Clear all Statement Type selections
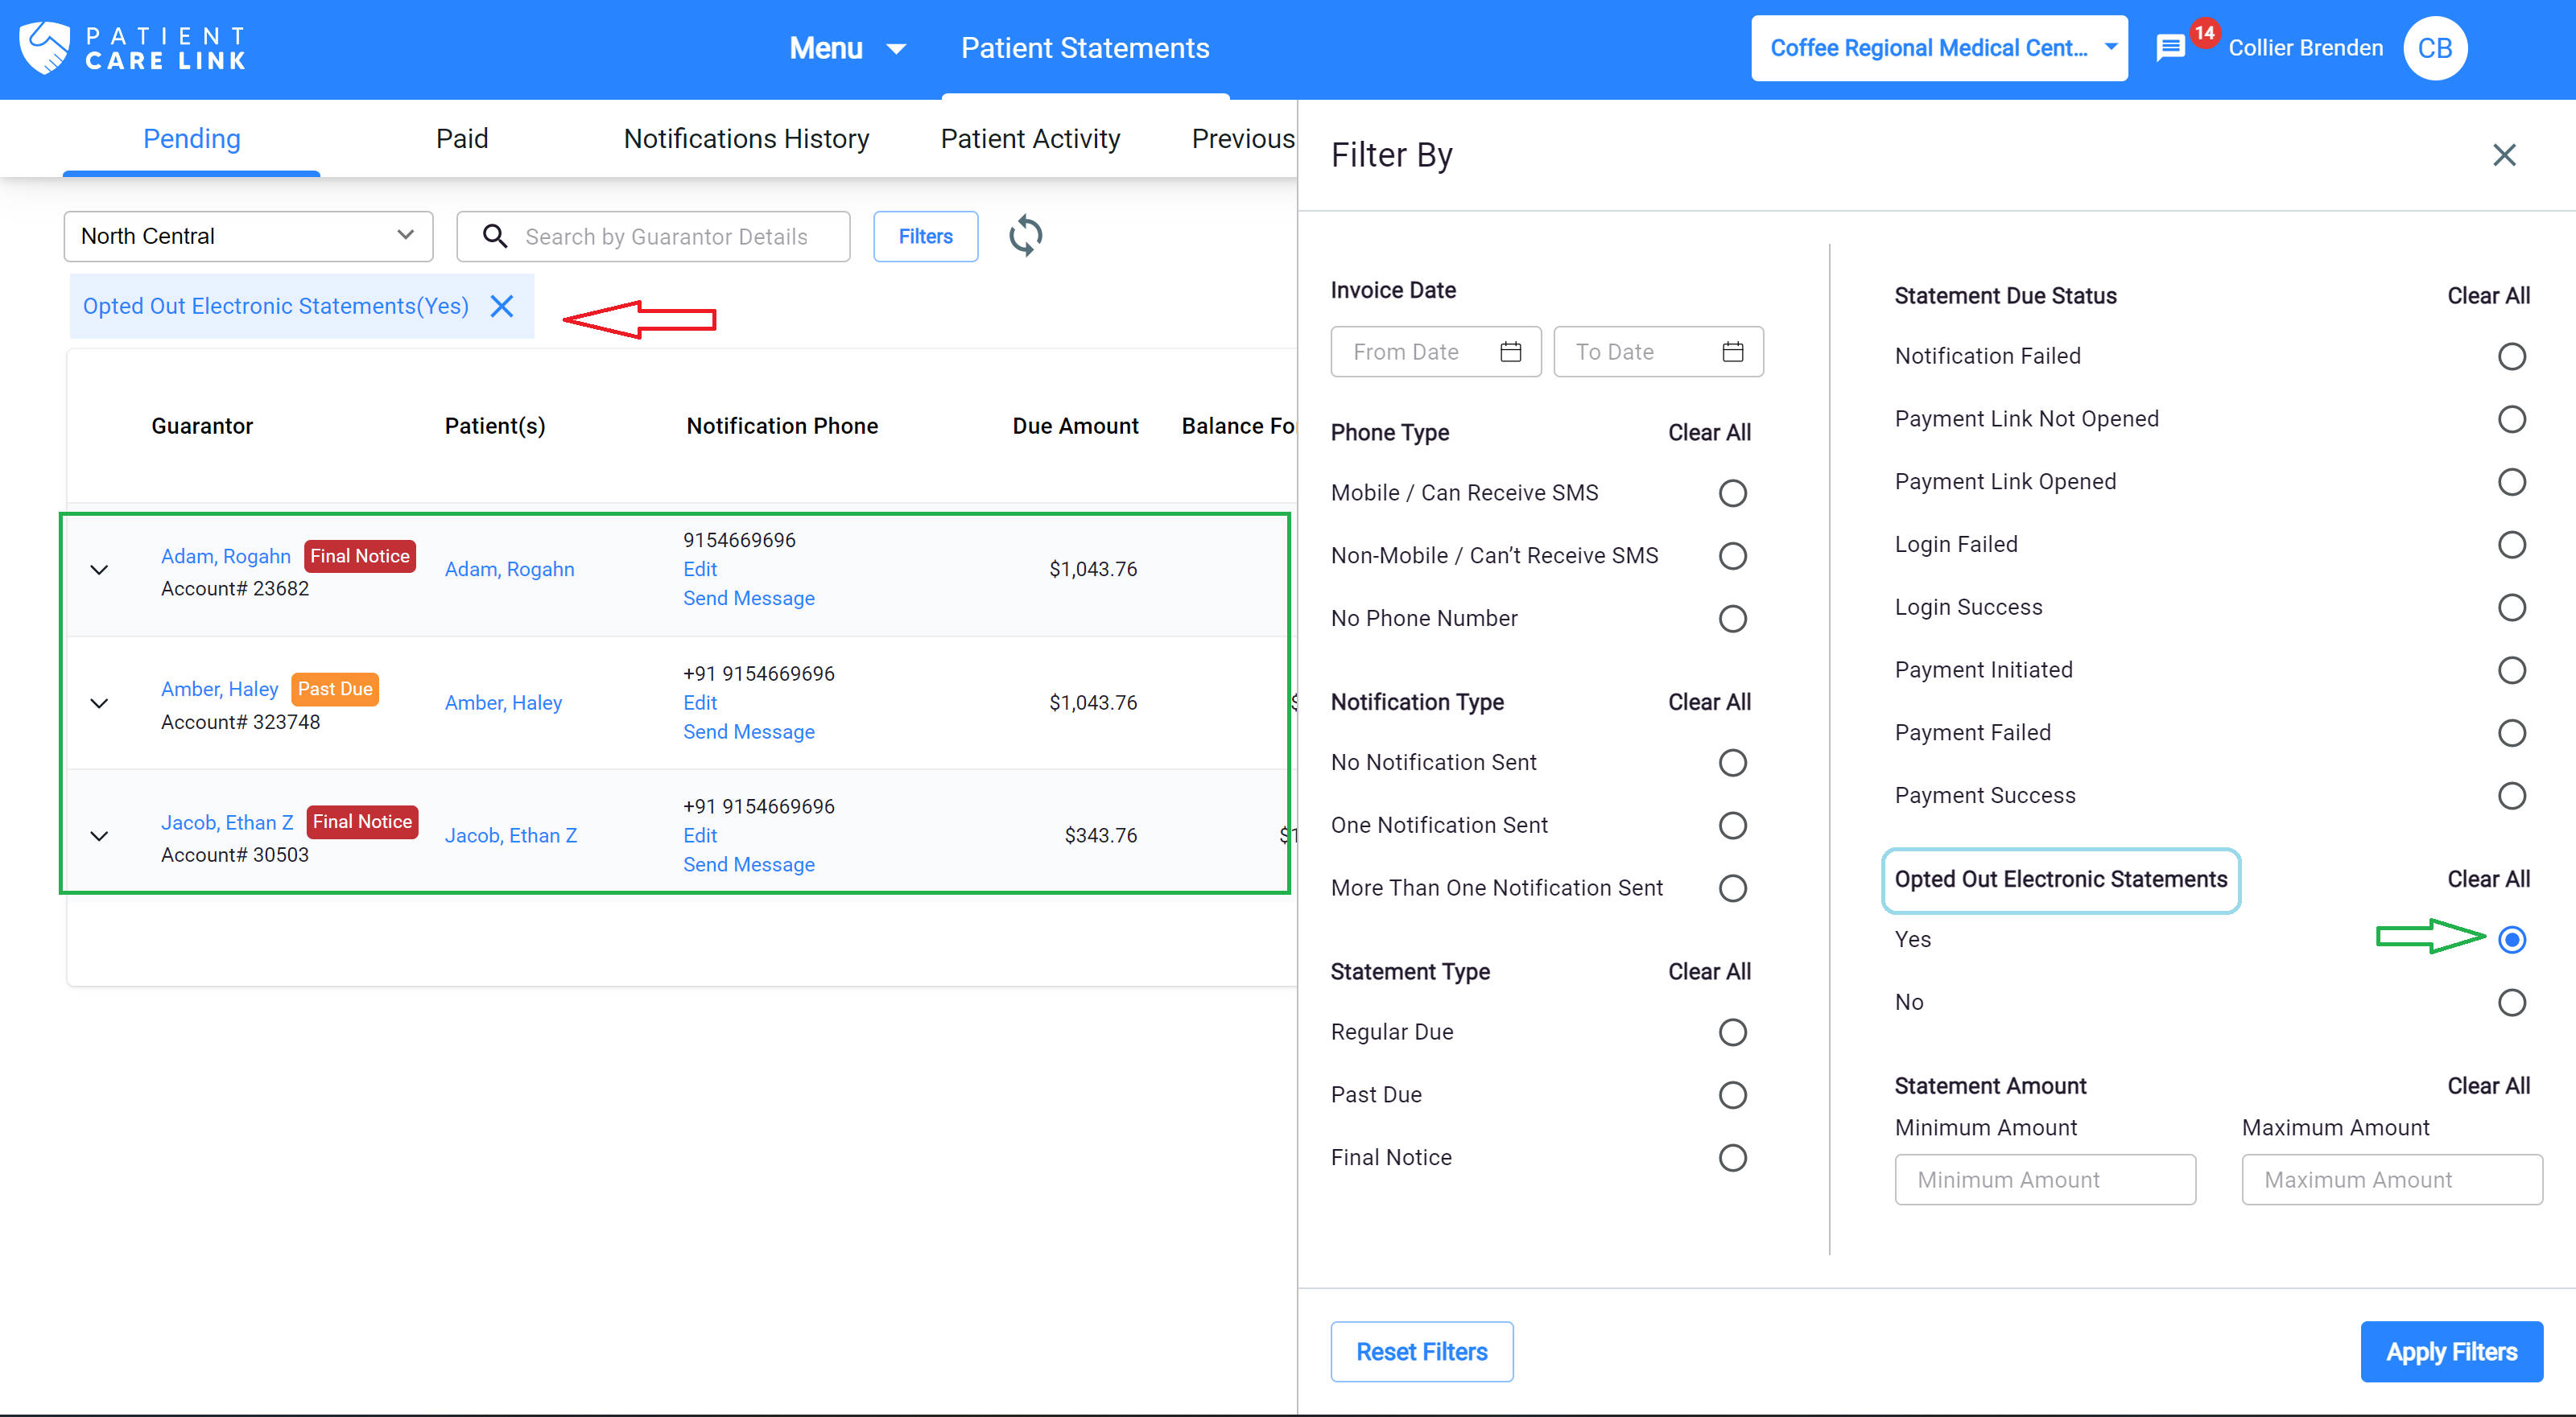2576x1417 pixels. pos(1709,972)
